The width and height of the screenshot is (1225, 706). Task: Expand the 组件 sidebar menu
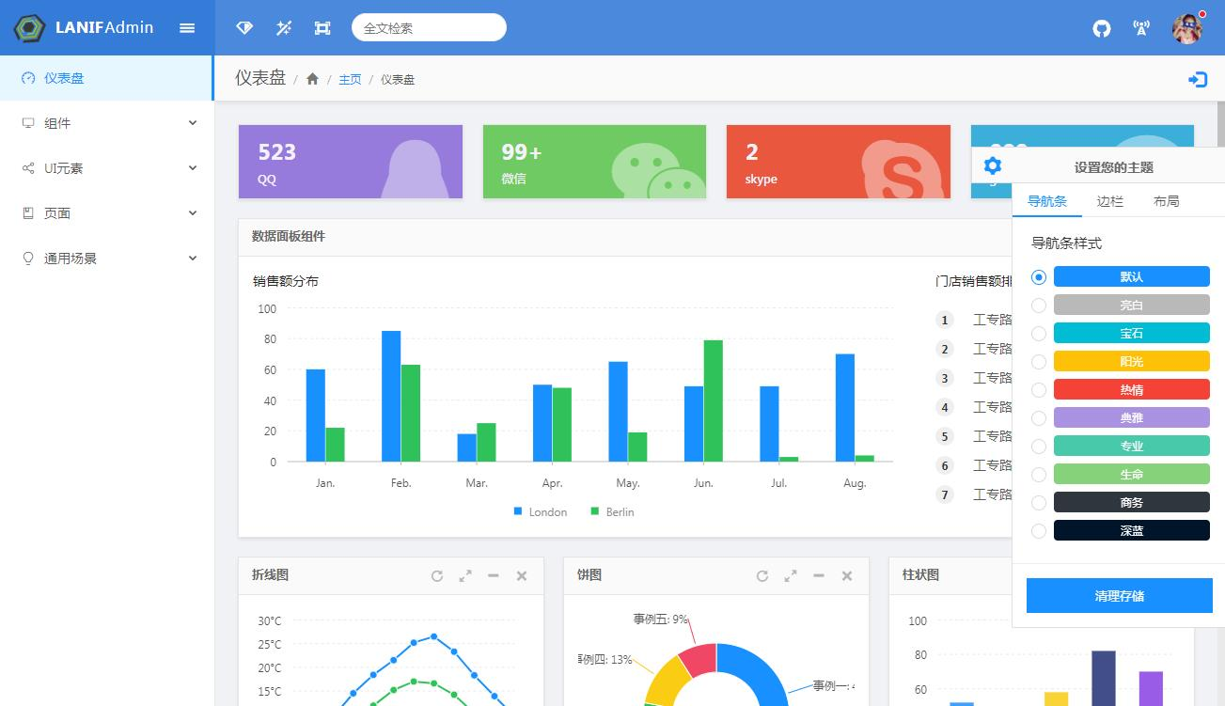(107, 123)
